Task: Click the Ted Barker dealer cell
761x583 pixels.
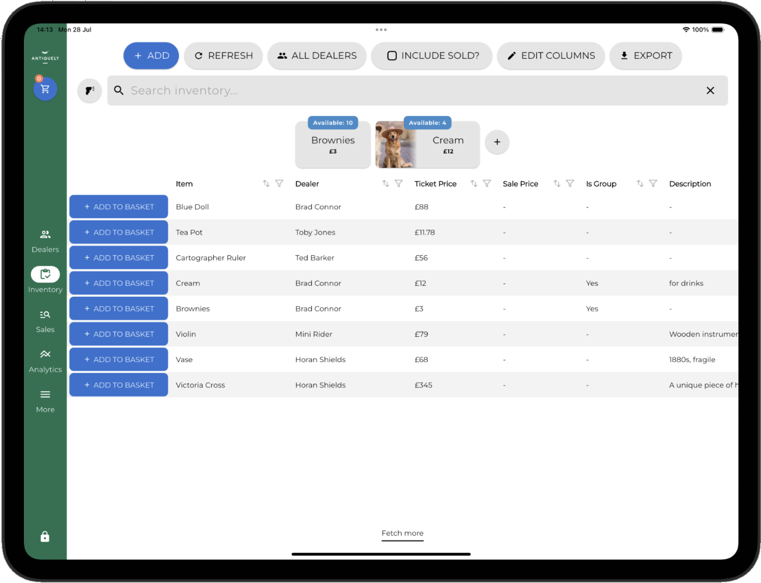Action: [315, 258]
